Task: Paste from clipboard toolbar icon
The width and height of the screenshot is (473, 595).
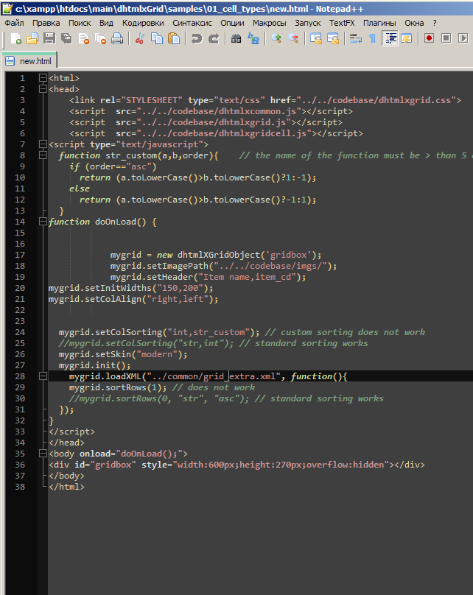Action: [x=174, y=38]
